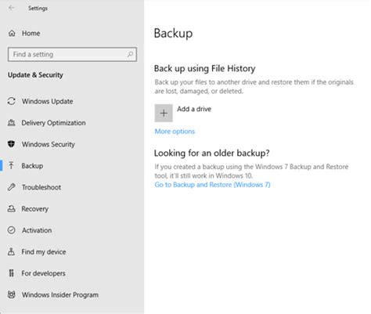Click the Windows Update sync icon

tap(11, 101)
